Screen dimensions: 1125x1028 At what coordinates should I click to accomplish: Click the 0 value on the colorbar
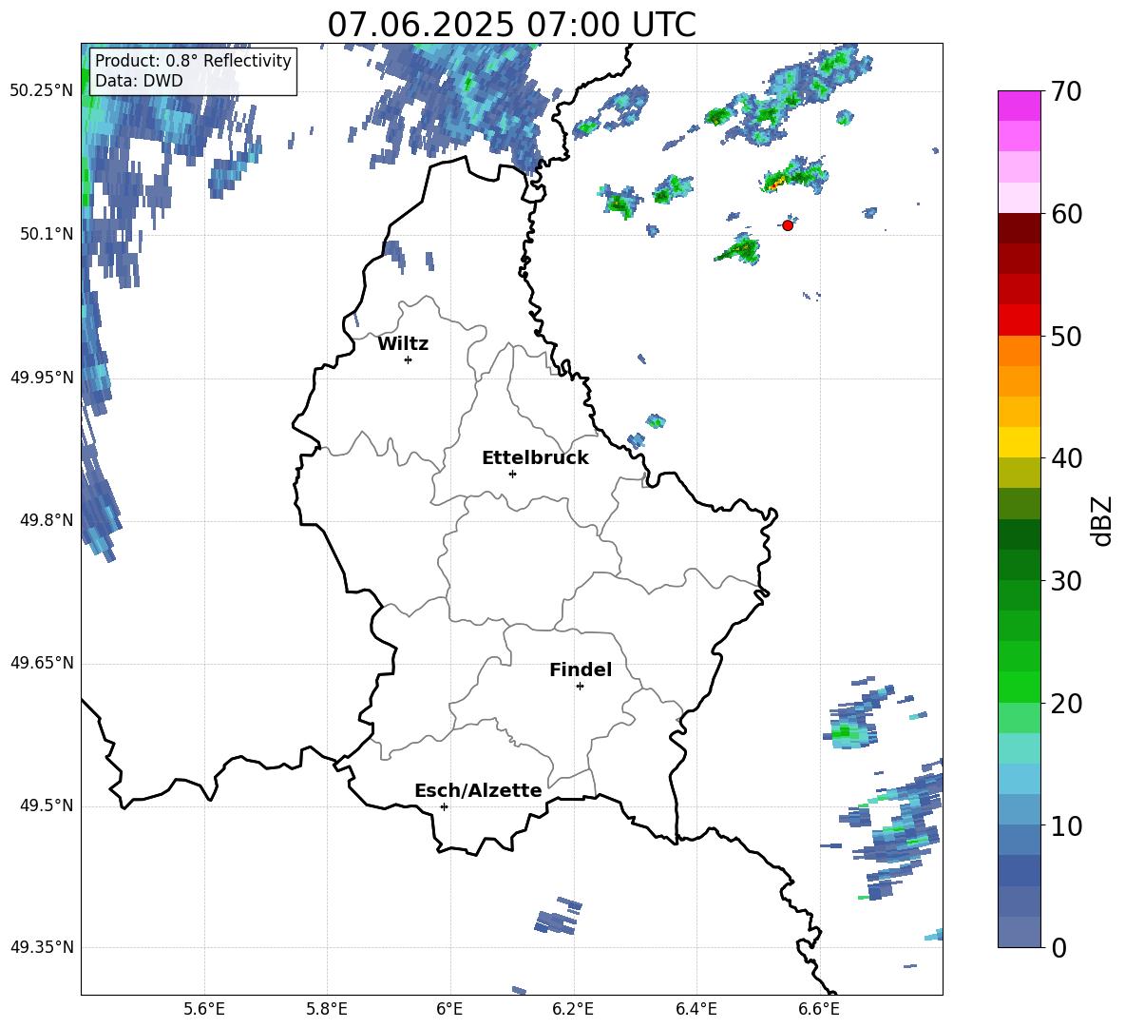(1058, 948)
